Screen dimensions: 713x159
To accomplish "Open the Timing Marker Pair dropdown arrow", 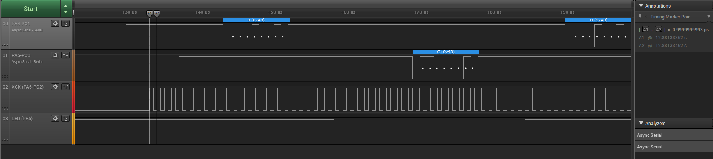I will (x=708, y=17).
